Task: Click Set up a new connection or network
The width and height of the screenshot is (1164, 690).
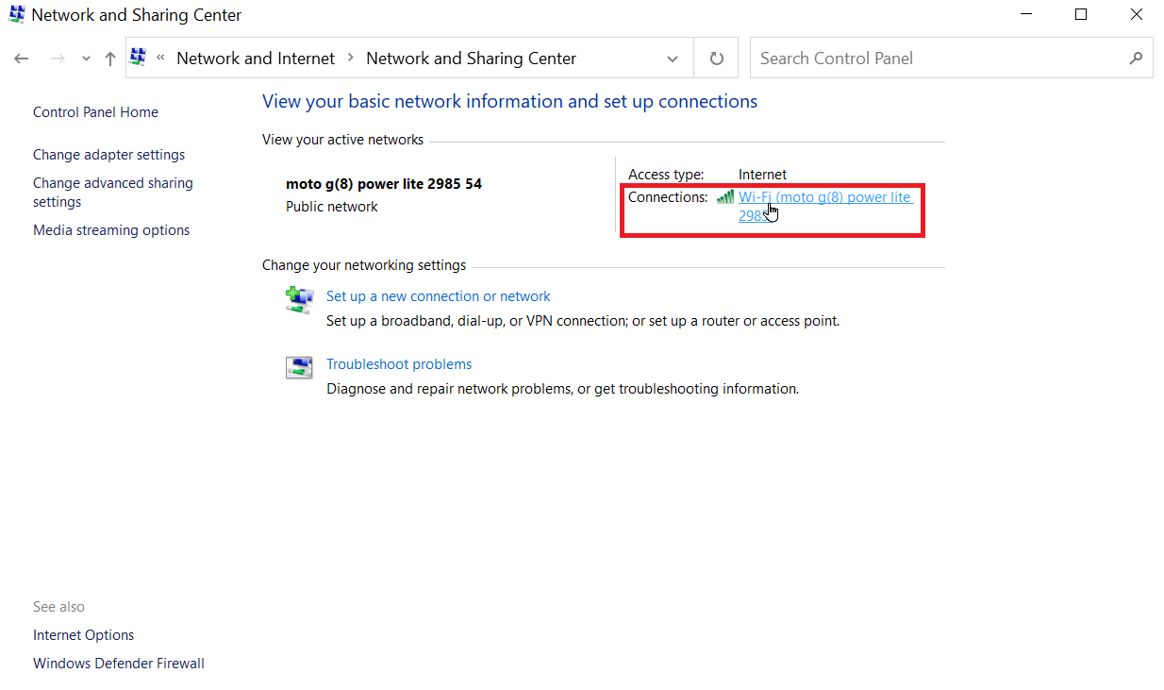Action: (438, 296)
